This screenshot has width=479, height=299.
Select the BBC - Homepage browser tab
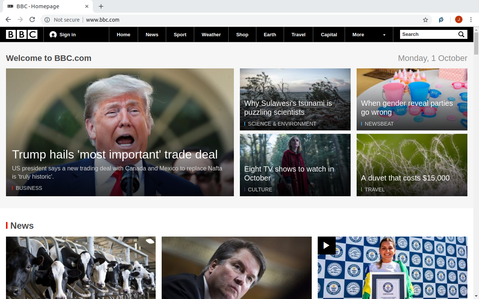[x=48, y=6]
